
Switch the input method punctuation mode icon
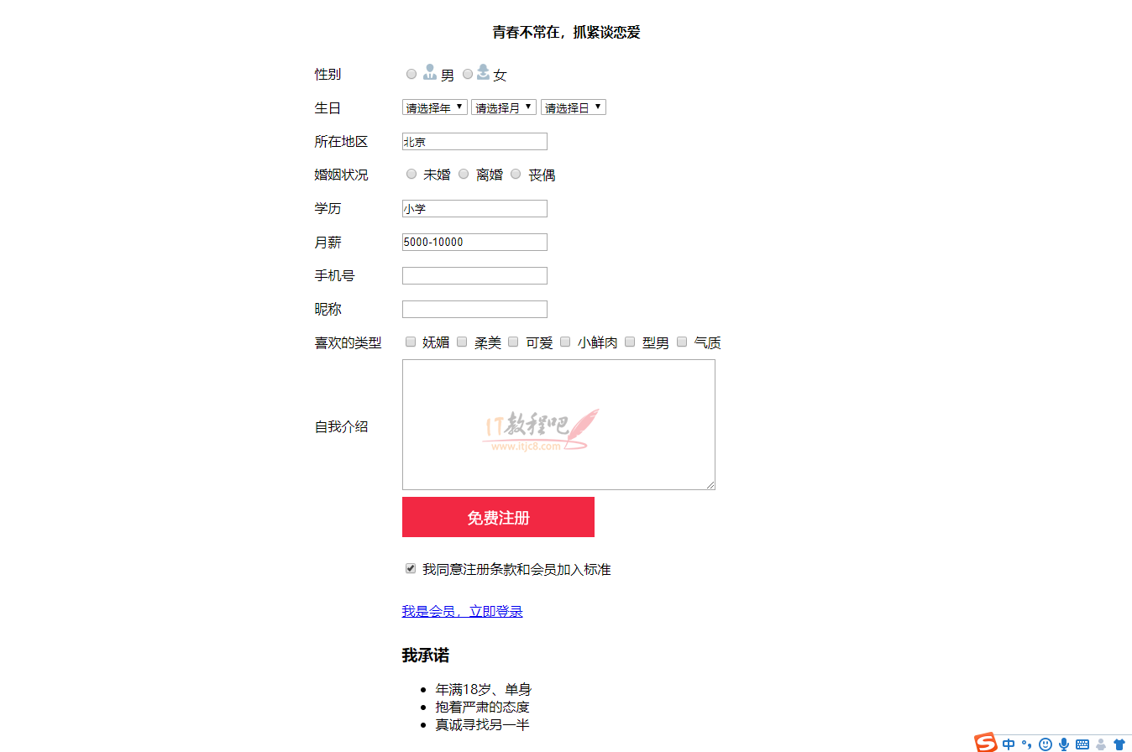coord(1026,744)
